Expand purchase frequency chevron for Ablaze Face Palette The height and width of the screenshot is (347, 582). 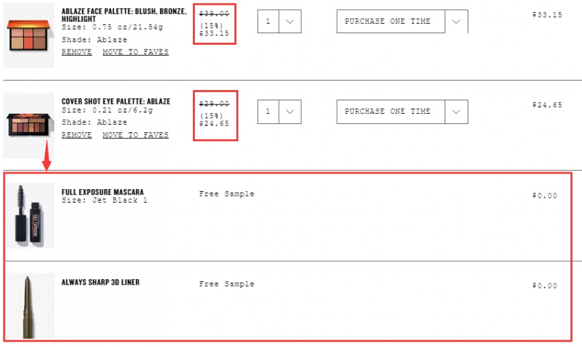coord(456,22)
